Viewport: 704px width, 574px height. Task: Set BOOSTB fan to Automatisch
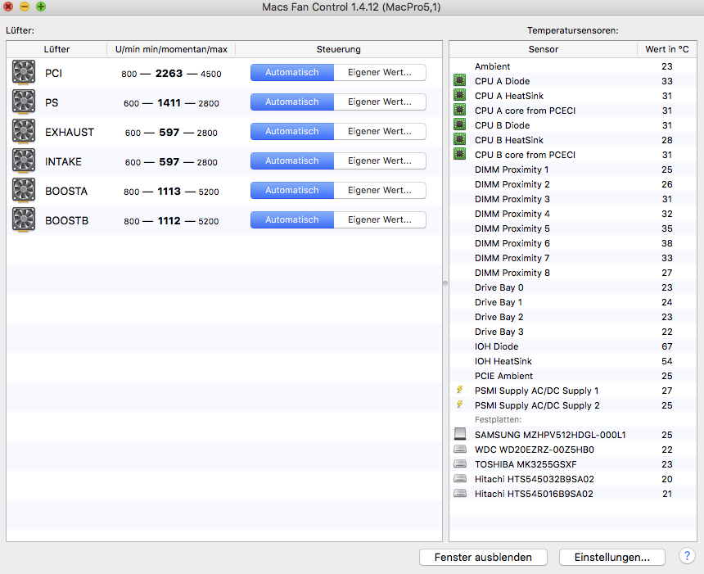point(292,220)
